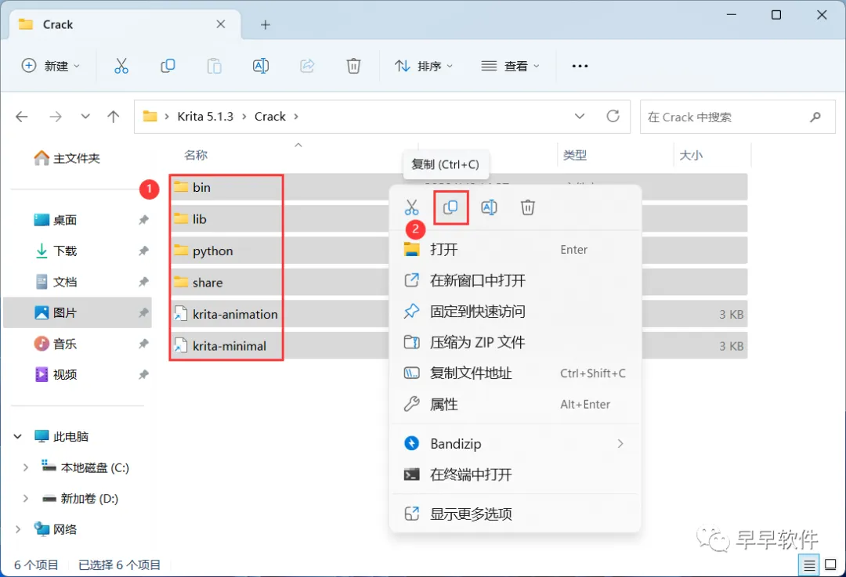Select the krita-animation shortcut
The width and height of the screenshot is (846, 577).
[x=235, y=315]
